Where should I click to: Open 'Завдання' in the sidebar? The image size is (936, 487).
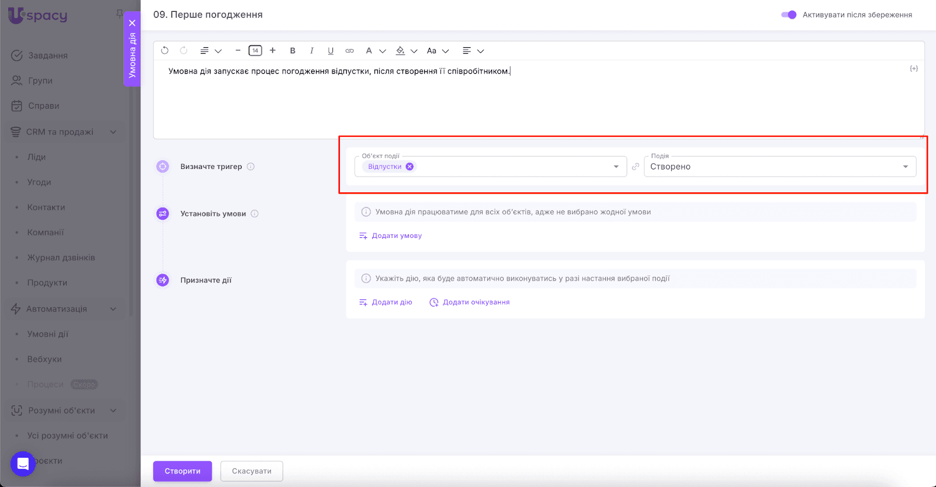(47, 56)
